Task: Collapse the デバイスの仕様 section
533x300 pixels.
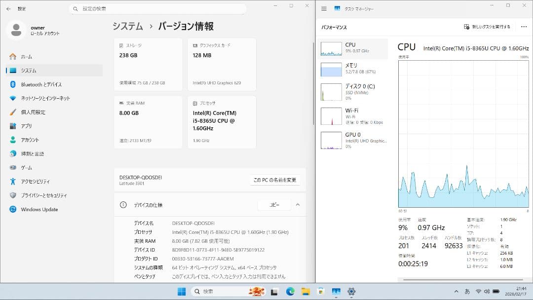Action: pyautogui.click(x=297, y=204)
